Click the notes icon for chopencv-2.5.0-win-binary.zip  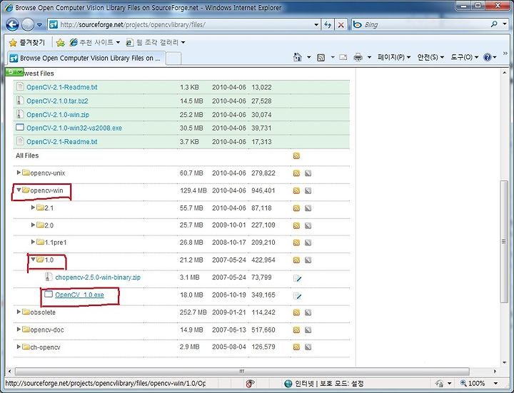point(297,278)
